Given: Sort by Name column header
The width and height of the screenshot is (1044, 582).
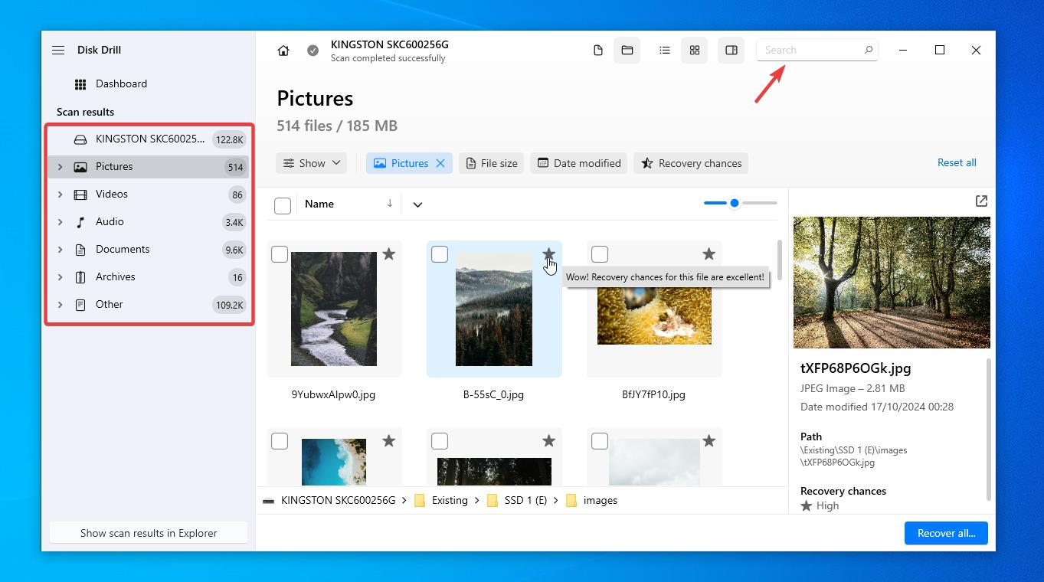Looking at the screenshot, I should (319, 204).
